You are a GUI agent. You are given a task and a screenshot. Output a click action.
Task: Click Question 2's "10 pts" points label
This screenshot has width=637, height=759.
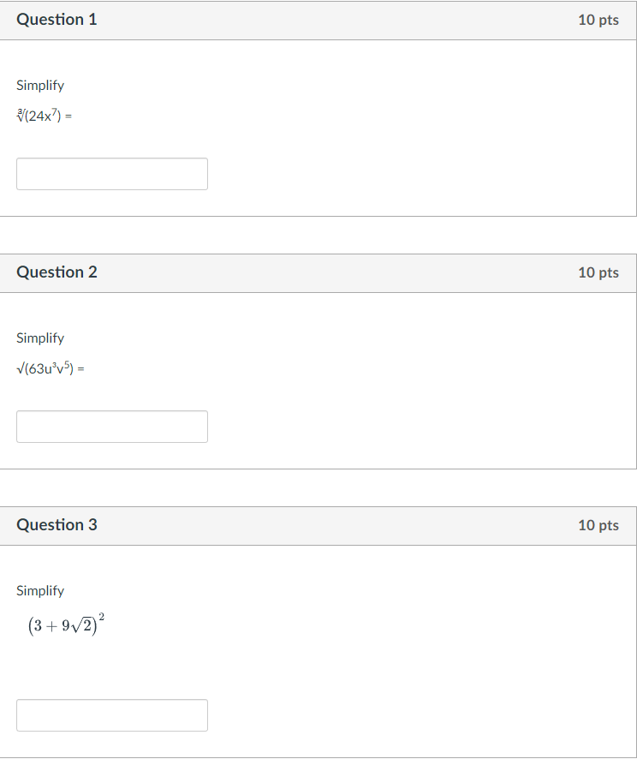point(598,272)
